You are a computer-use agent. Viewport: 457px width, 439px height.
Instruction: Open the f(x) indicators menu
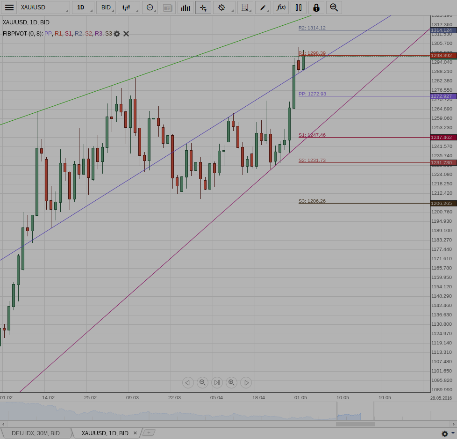281,7
